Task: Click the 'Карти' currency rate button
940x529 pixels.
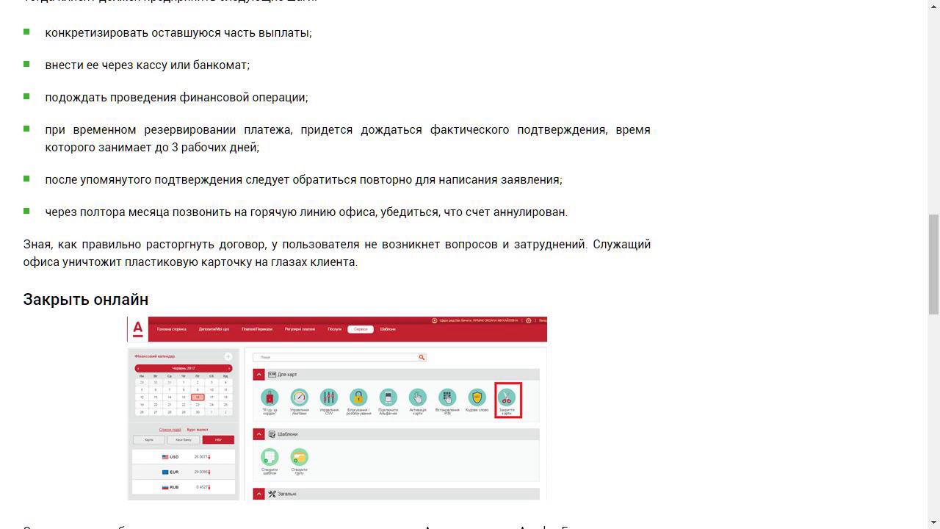Action: 149,440
